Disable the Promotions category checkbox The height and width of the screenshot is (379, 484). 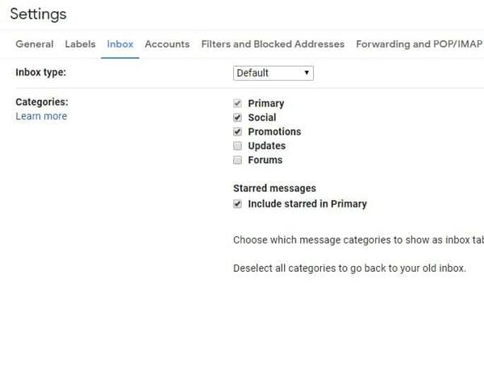[237, 132]
